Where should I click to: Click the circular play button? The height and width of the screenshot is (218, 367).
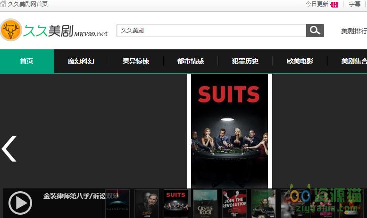click(20, 203)
